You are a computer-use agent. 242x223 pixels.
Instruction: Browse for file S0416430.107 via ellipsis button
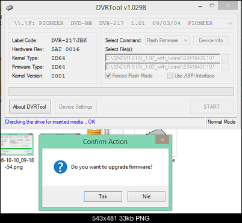[x=225, y=58]
